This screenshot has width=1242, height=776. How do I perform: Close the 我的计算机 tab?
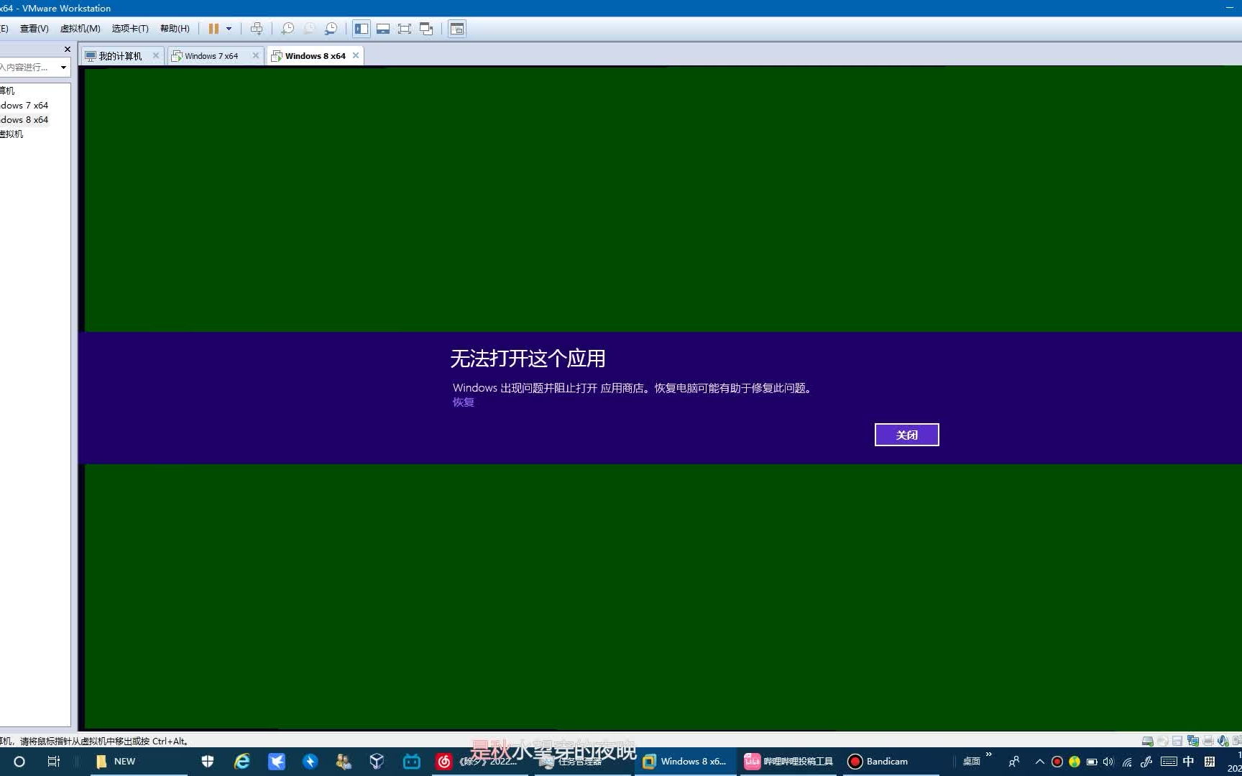[x=156, y=55]
